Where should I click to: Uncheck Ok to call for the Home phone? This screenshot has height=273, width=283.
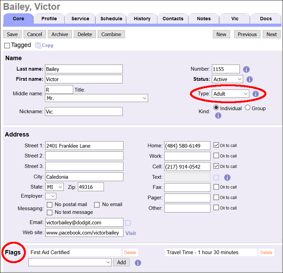coord(216,145)
